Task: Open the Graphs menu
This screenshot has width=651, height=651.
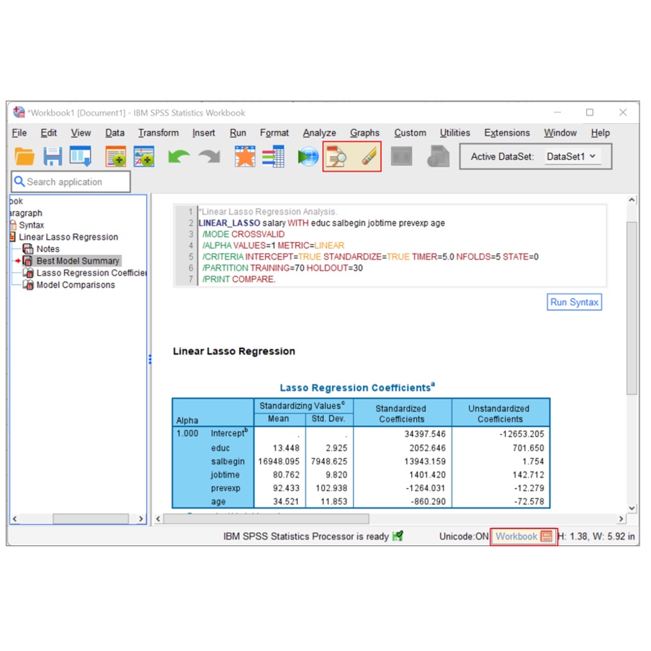Action: point(364,133)
